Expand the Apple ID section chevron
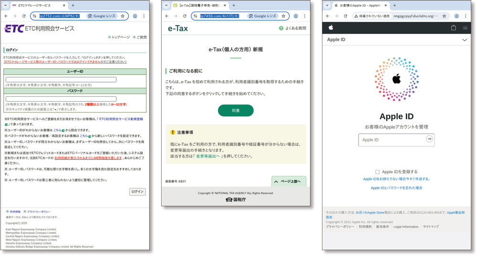The image size is (477, 263). 465,40
